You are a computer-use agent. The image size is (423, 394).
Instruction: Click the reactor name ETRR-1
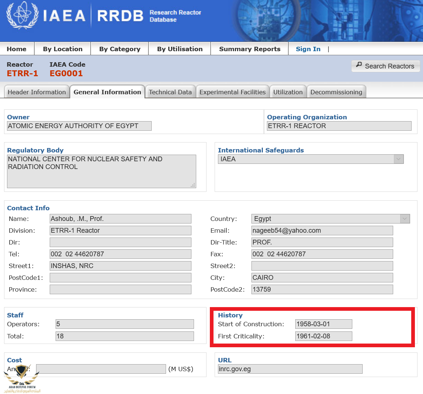point(22,73)
